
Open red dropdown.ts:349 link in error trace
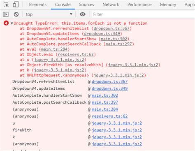(x=102, y=34)
